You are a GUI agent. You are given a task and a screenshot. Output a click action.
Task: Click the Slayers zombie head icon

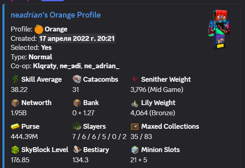pos(77,126)
